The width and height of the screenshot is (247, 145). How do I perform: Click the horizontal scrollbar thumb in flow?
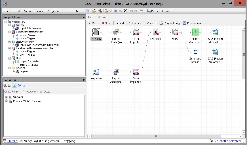point(156,136)
